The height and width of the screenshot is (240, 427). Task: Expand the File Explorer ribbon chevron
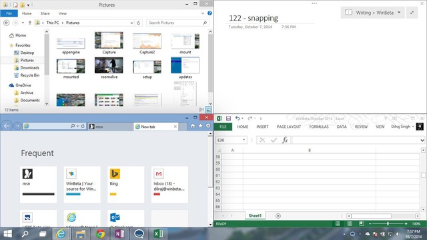click(x=203, y=13)
